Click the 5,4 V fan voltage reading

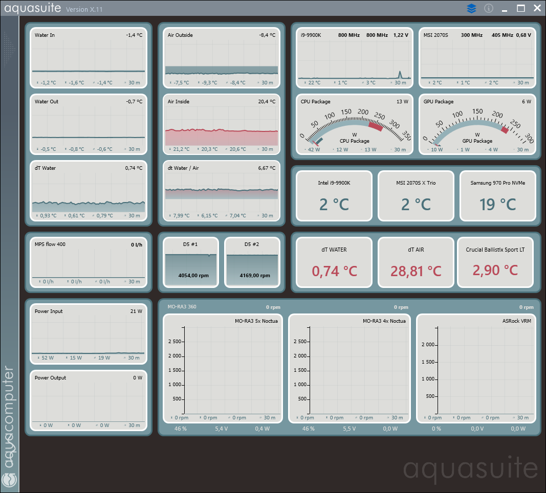coord(222,429)
